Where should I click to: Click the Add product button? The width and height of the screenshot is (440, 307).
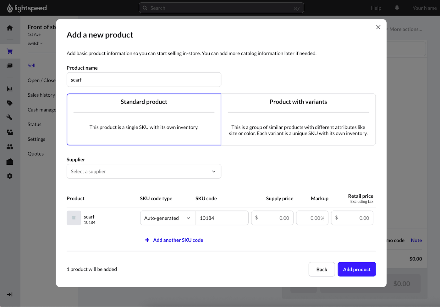click(357, 269)
